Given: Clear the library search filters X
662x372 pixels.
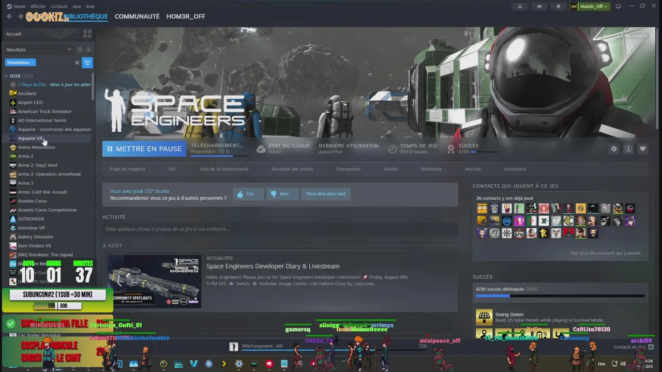Looking at the screenshot, I should 77,63.
